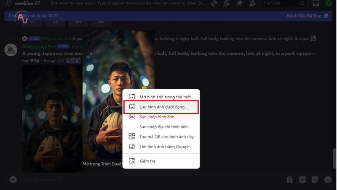Viewport: 337px width, 190px height.
Task: Open the green help icon
Action: pos(329,3)
